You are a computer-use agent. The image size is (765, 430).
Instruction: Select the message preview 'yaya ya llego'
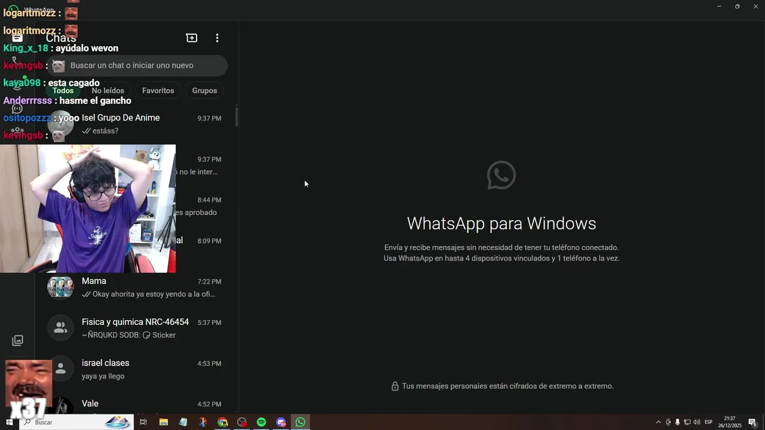click(x=103, y=376)
